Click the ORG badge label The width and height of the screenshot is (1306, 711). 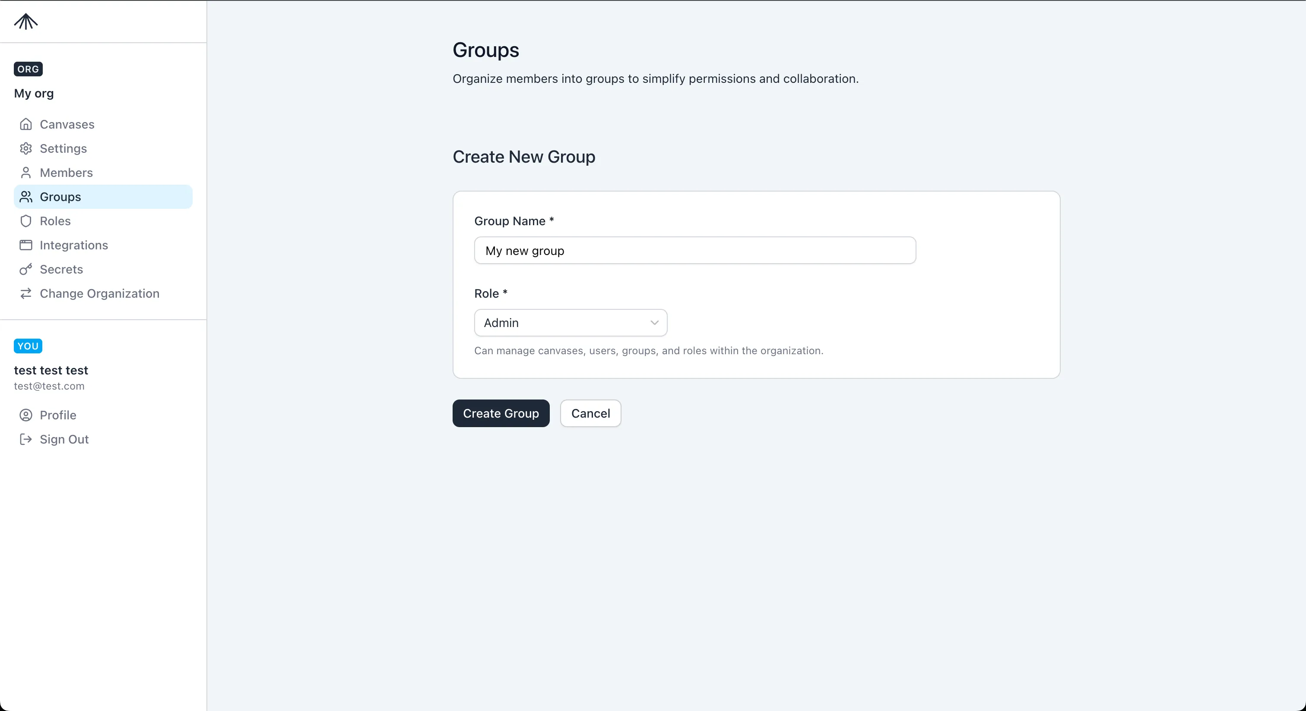(x=28, y=69)
